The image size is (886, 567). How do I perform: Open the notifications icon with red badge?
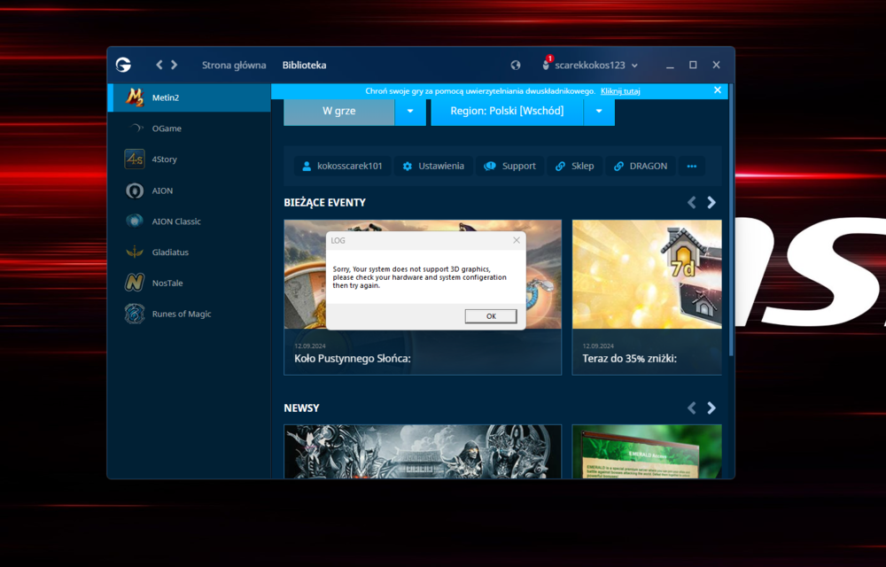(546, 64)
